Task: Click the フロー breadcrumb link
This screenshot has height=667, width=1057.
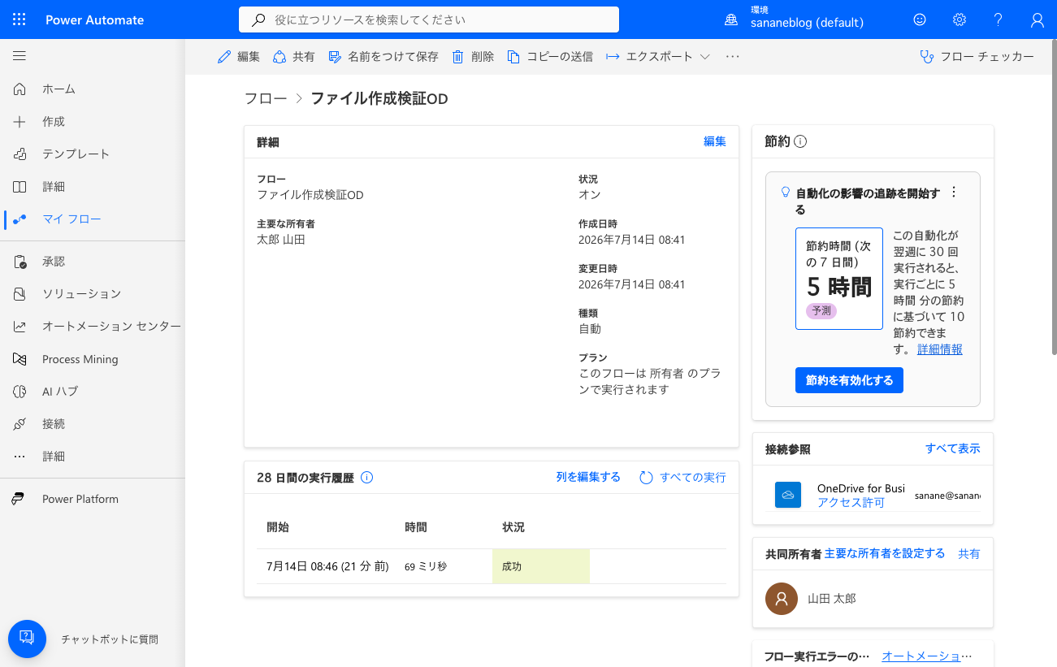Action: (x=266, y=99)
